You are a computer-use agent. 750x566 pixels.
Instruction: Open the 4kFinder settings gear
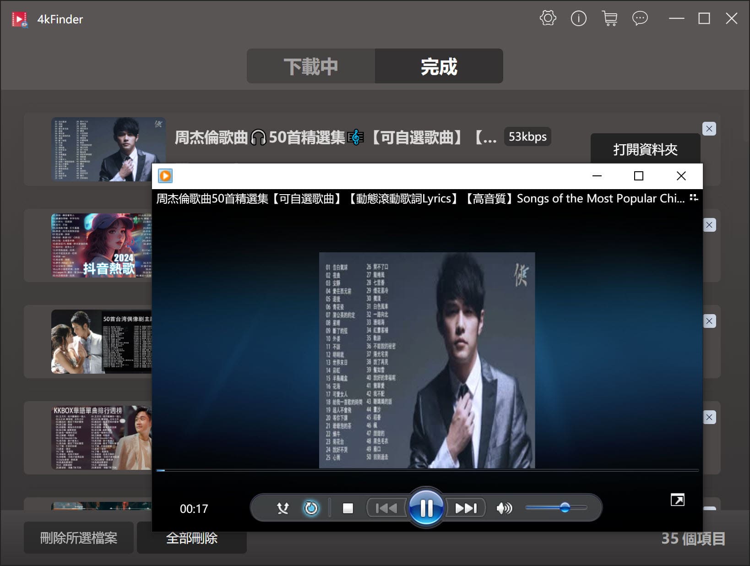pos(548,19)
